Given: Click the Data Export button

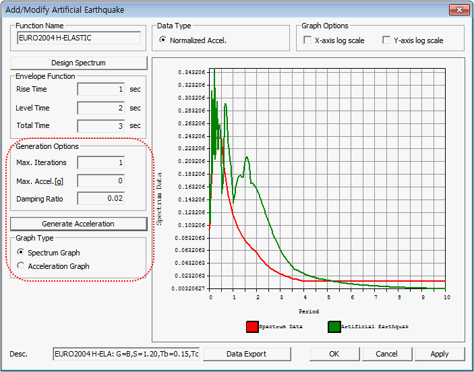Looking at the screenshot, I should click(246, 354).
